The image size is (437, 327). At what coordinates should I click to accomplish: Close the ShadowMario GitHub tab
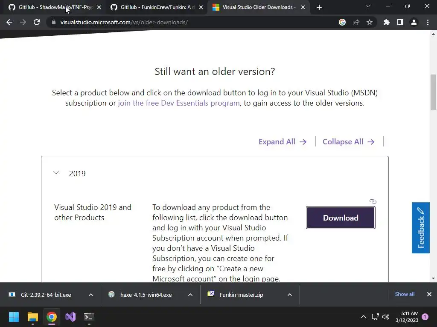pyautogui.click(x=99, y=7)
